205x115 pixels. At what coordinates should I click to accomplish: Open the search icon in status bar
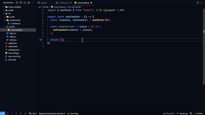point(12,113)
